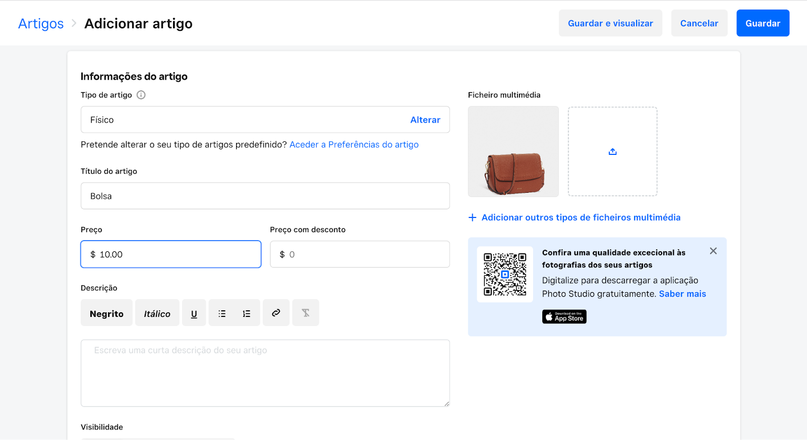Go back to Artigos breadcrumb
Viewport: 807px width, 440px height.
[41, 24]
